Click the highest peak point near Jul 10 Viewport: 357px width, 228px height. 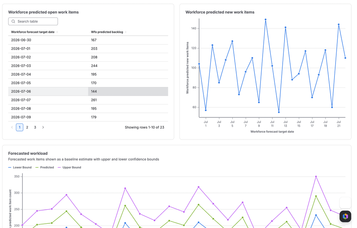point(266,20)
